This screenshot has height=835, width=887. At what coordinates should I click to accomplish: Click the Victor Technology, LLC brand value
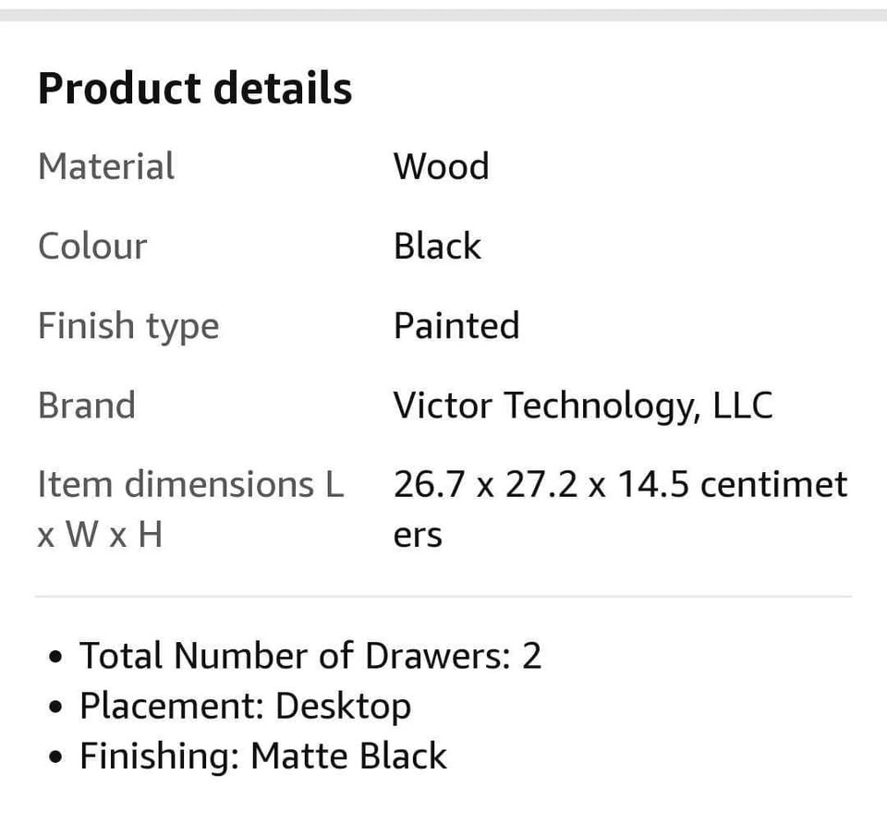pyautogui.click(x=583, y=405)
